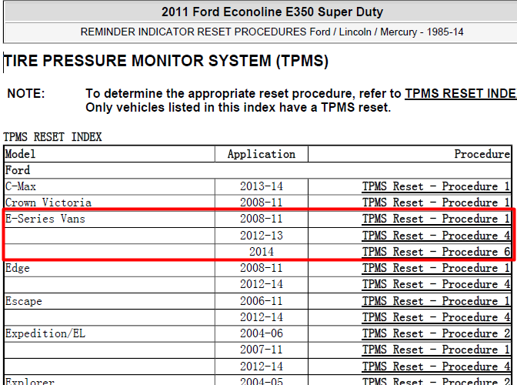Open the TPMS RESET INDEX link in the note
Image resolution: width=517 pixels, height=385 pixels.
click(461, 93)
